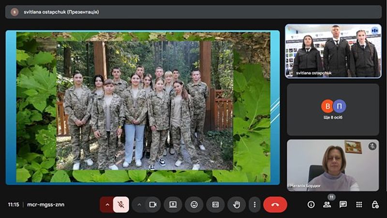Open the chat panel
The image size is (387, 218).
click(x=343, y=204)
